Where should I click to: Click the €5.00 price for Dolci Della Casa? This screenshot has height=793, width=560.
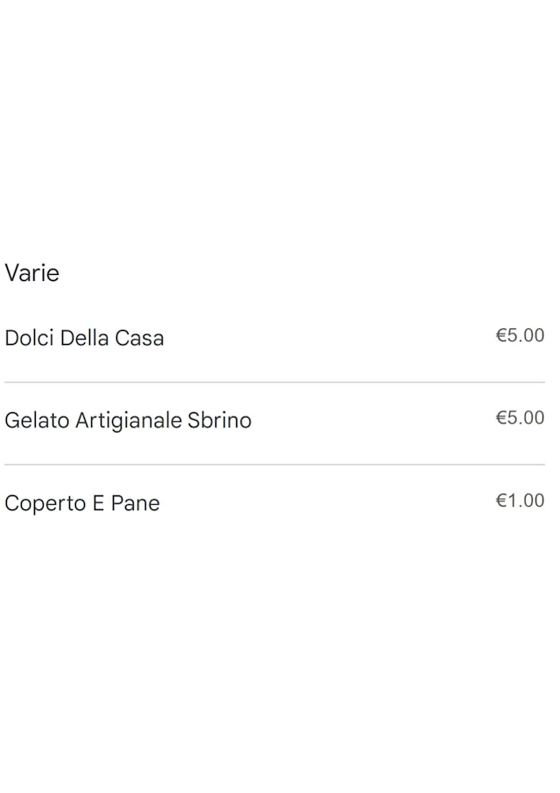click(x=520, y=335)
